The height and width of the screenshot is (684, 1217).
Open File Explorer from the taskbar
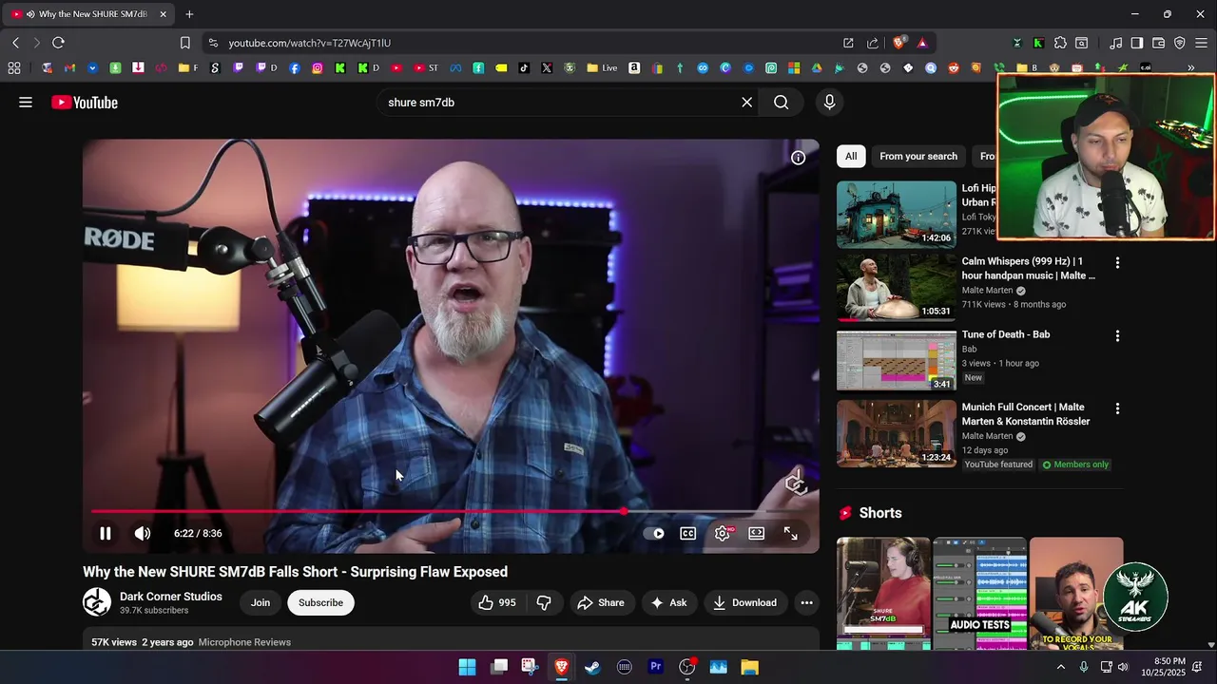[x=749, y=667]
